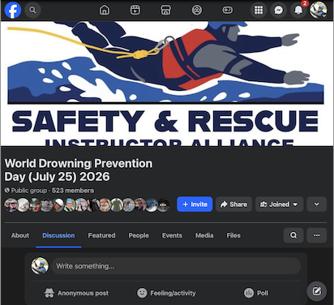
Task: Click the Share button
Action: point(233,204)
